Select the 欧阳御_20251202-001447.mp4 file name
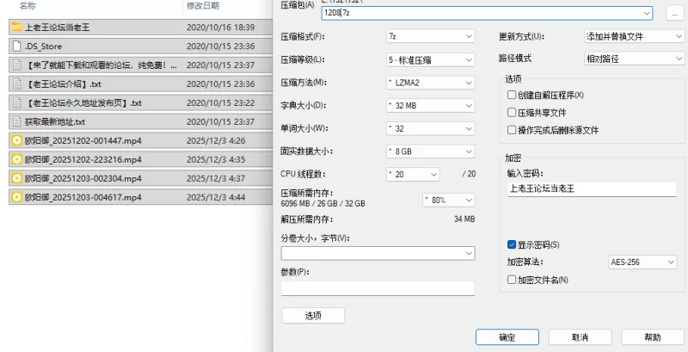 tap(83, 141)
